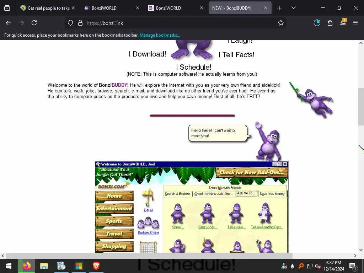Open the Buddies Online link
The height and width of the screenshot is (273, 364).
click(148, 232)
